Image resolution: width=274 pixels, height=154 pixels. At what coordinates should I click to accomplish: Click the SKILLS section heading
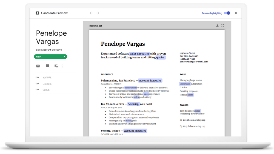click(183, 74)
